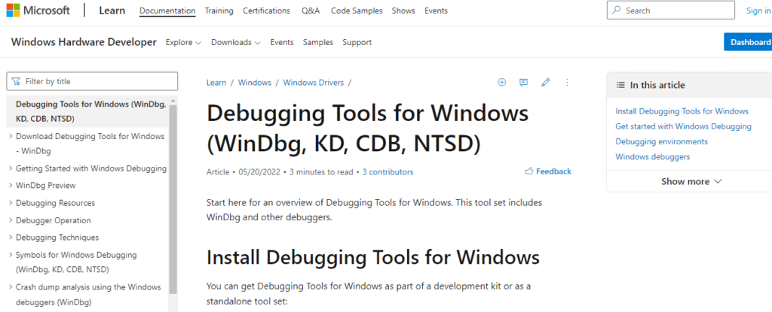Open the Q&A tab
The height and width of the screenshot is (312, 772).
(311, 11)
